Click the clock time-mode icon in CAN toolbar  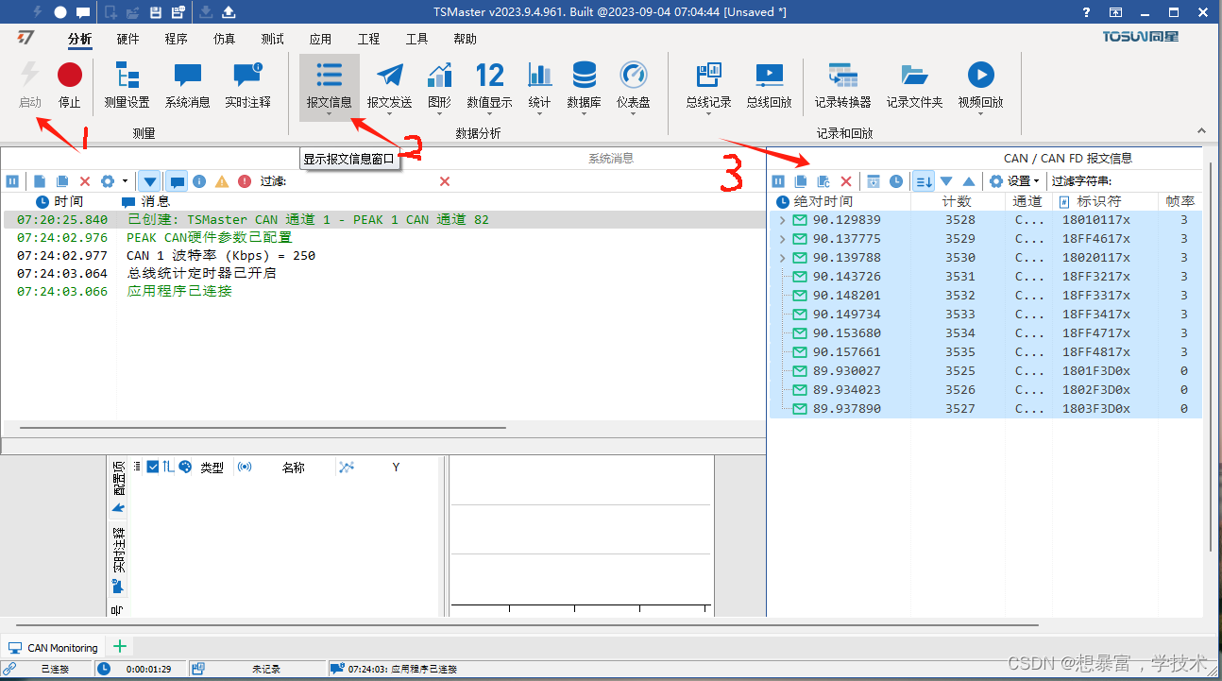[896, 181]
